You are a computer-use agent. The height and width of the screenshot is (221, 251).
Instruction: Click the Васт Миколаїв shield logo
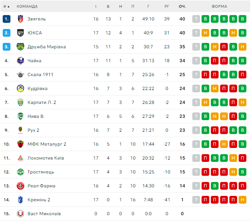[x=20, y=214]
